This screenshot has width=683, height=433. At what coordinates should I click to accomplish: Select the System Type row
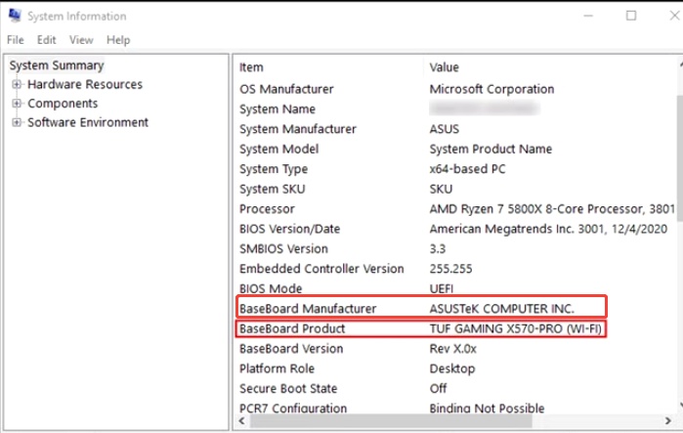coord(456,169)
